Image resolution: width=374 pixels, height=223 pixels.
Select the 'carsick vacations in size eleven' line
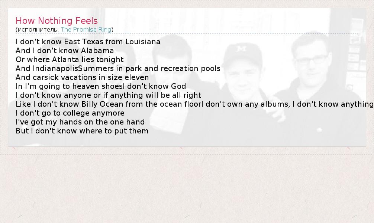pyautogui.click(x=82, y=77)
